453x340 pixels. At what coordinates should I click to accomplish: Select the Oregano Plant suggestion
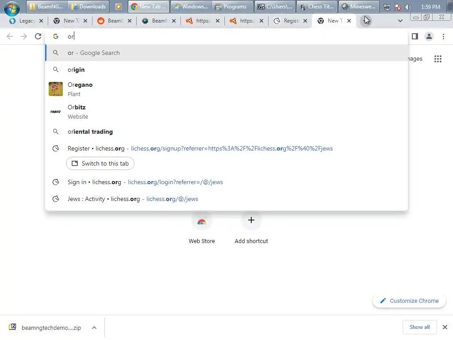pyautogui.click(x=226, y=89)
